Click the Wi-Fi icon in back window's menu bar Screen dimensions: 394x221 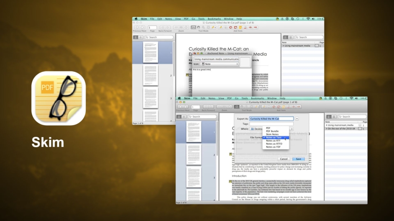click(x=308, y=19)
